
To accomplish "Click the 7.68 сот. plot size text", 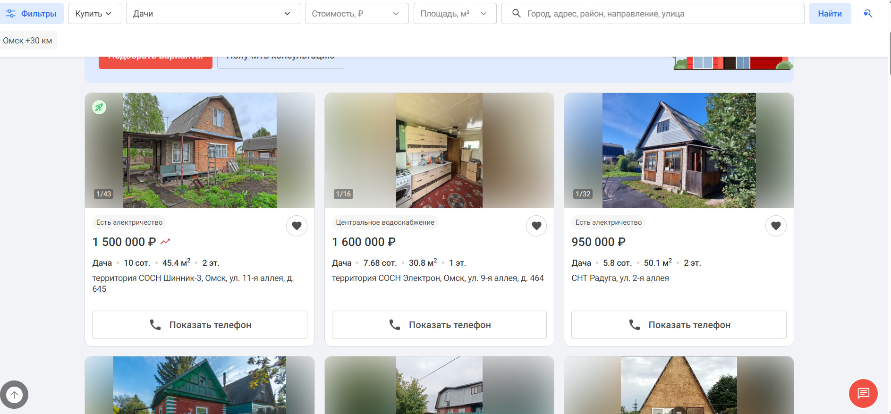I will [380, 263].
